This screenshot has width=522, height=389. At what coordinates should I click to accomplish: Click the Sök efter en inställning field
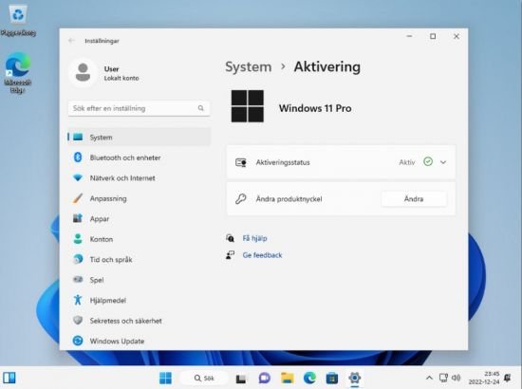coord(140,108)
